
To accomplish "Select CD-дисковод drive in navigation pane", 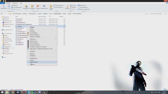I will tap(8, 54).
